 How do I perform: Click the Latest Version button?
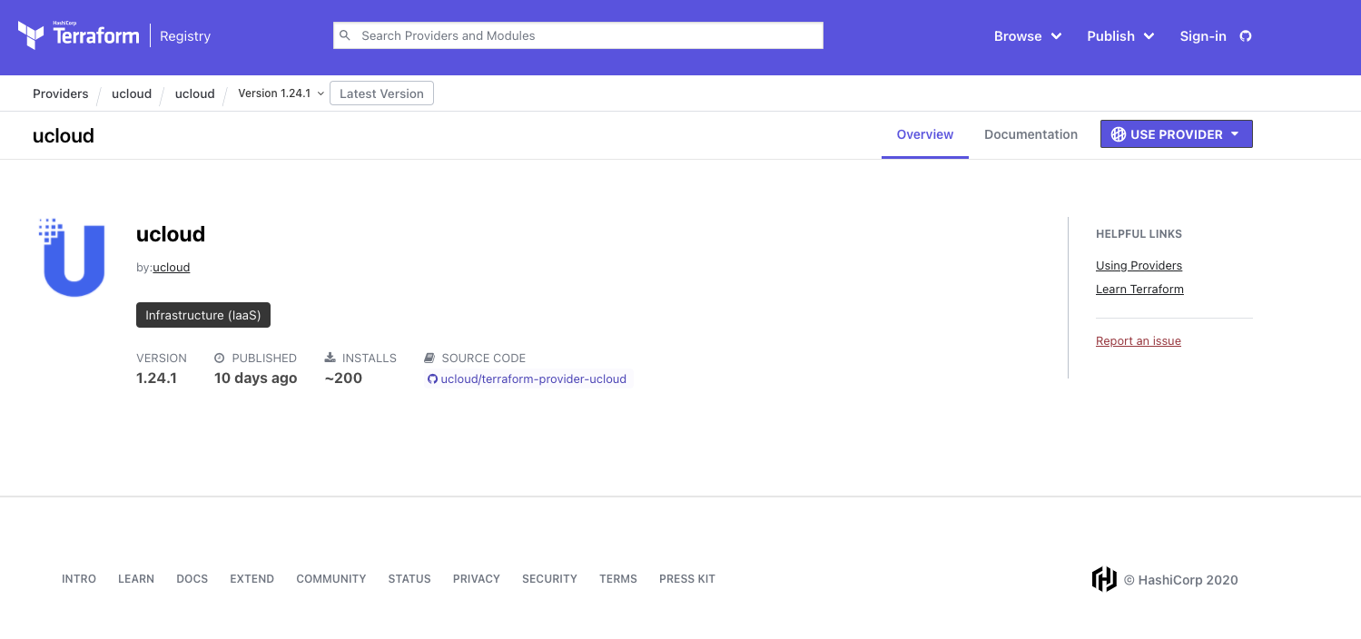pyautogui.click(x=381, y=93)
